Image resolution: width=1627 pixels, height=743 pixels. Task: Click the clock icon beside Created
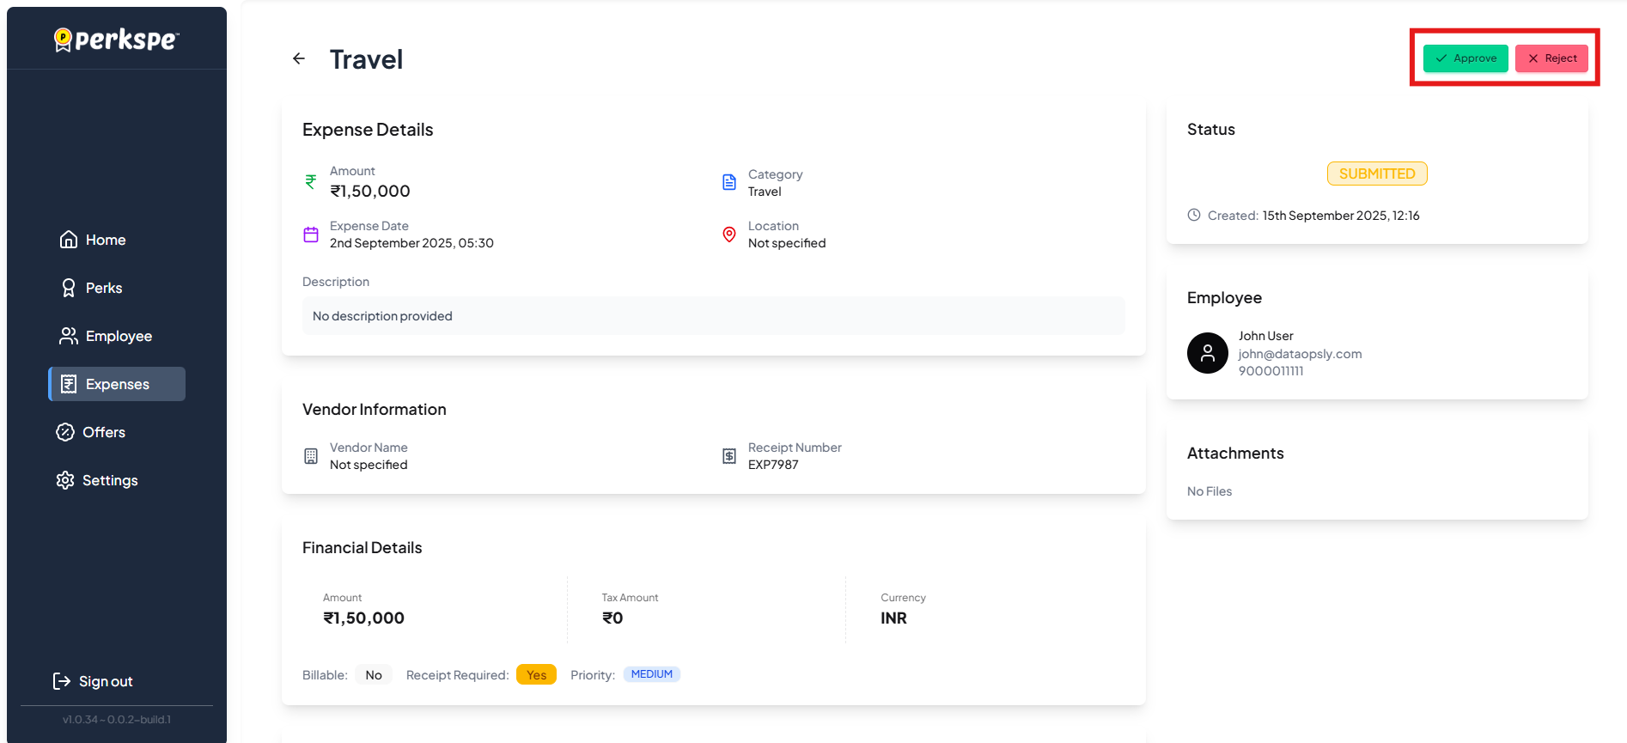1194,216
